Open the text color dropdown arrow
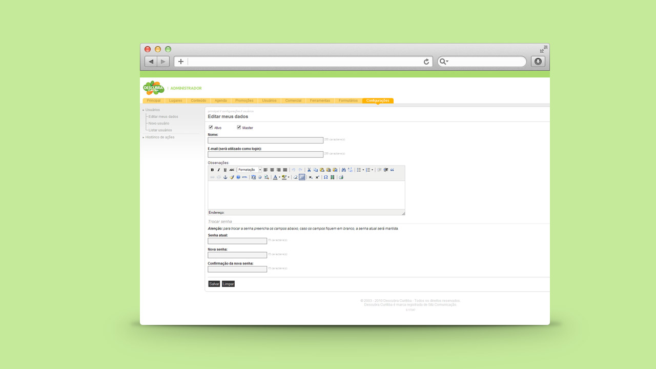656x369 pixels. pos(279,177)
